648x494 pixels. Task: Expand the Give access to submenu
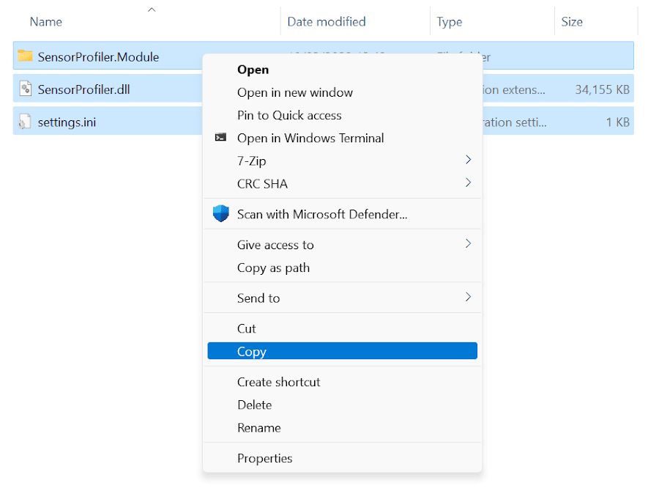click(468, 244)
